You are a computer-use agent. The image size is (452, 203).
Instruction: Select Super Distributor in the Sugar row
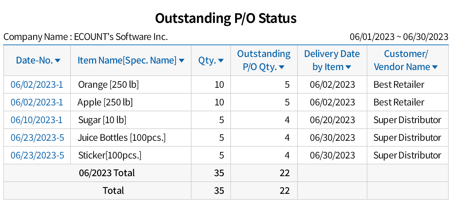click(407, 120)
